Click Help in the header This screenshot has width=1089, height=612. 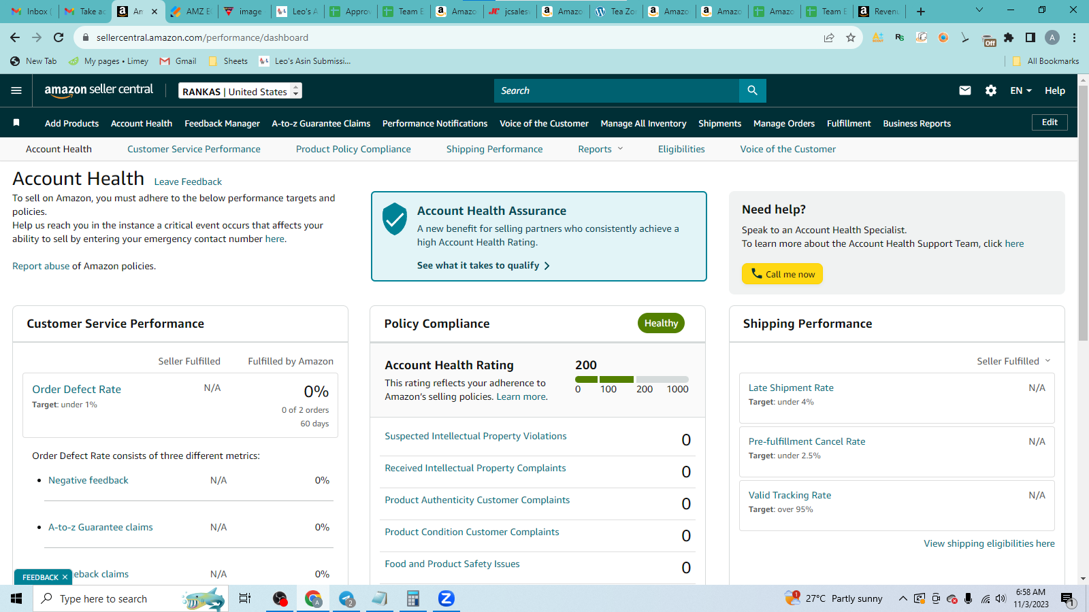1055,90
